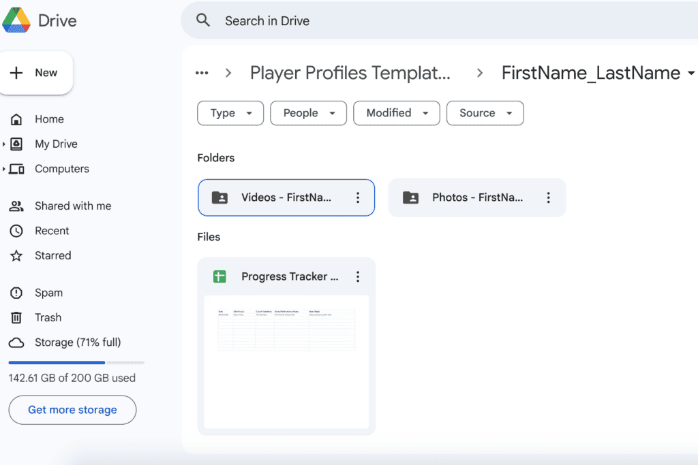Click the Home house icon
This screenshot has height=465, width=698.
click(x=16, y=119)
